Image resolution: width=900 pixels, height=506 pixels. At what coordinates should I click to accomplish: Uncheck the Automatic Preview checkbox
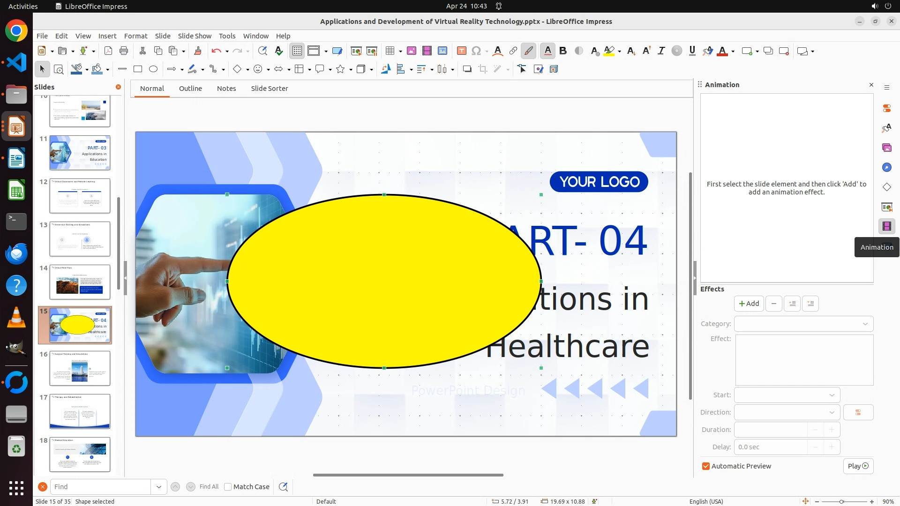[706, 466]
